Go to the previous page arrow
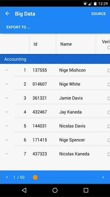This screenshot has height=197, width=110. [x=7, y=177]
